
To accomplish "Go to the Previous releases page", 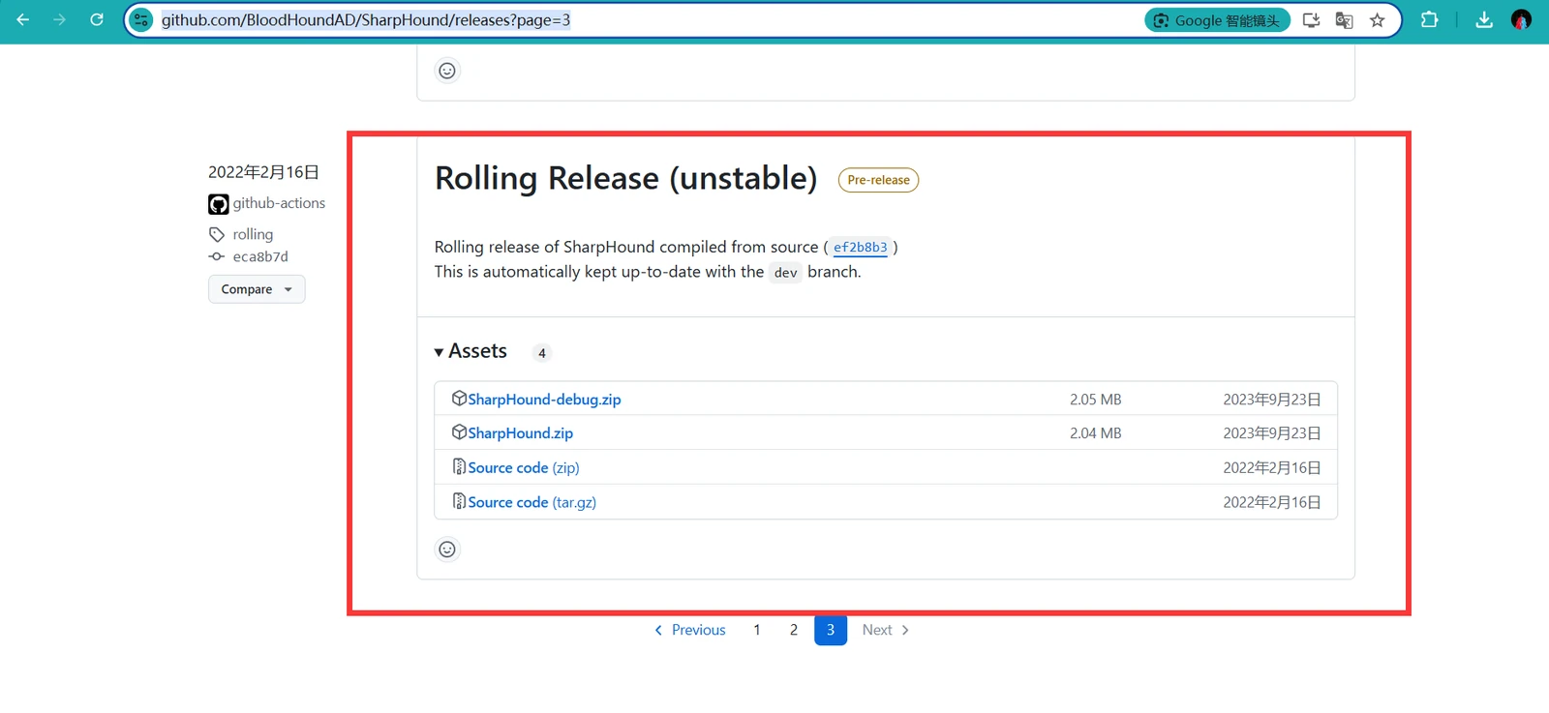I will [689, 630].
